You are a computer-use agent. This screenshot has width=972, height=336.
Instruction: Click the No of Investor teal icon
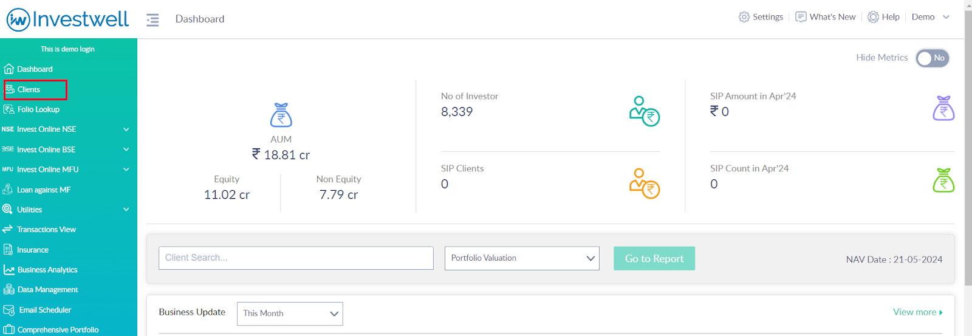645,111
